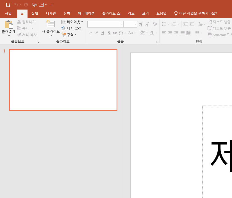Click the increase font size icon
The height and width of the screenshot is (198, 232).
coord(141,24)
